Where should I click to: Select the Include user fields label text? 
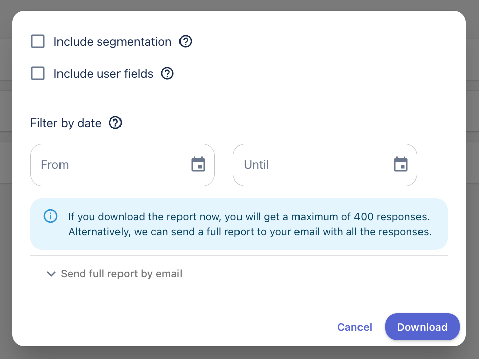coord(103,74)
